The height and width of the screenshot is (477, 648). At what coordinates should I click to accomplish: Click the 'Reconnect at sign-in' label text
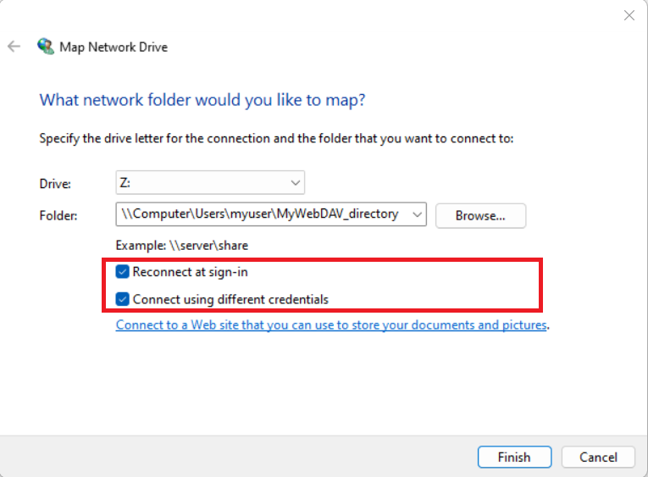(190, 272)
